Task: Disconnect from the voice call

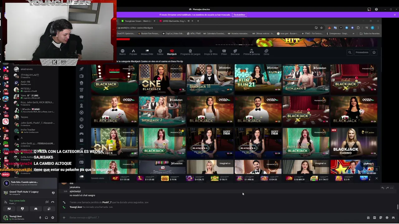Action: click(x=53, y=202)
